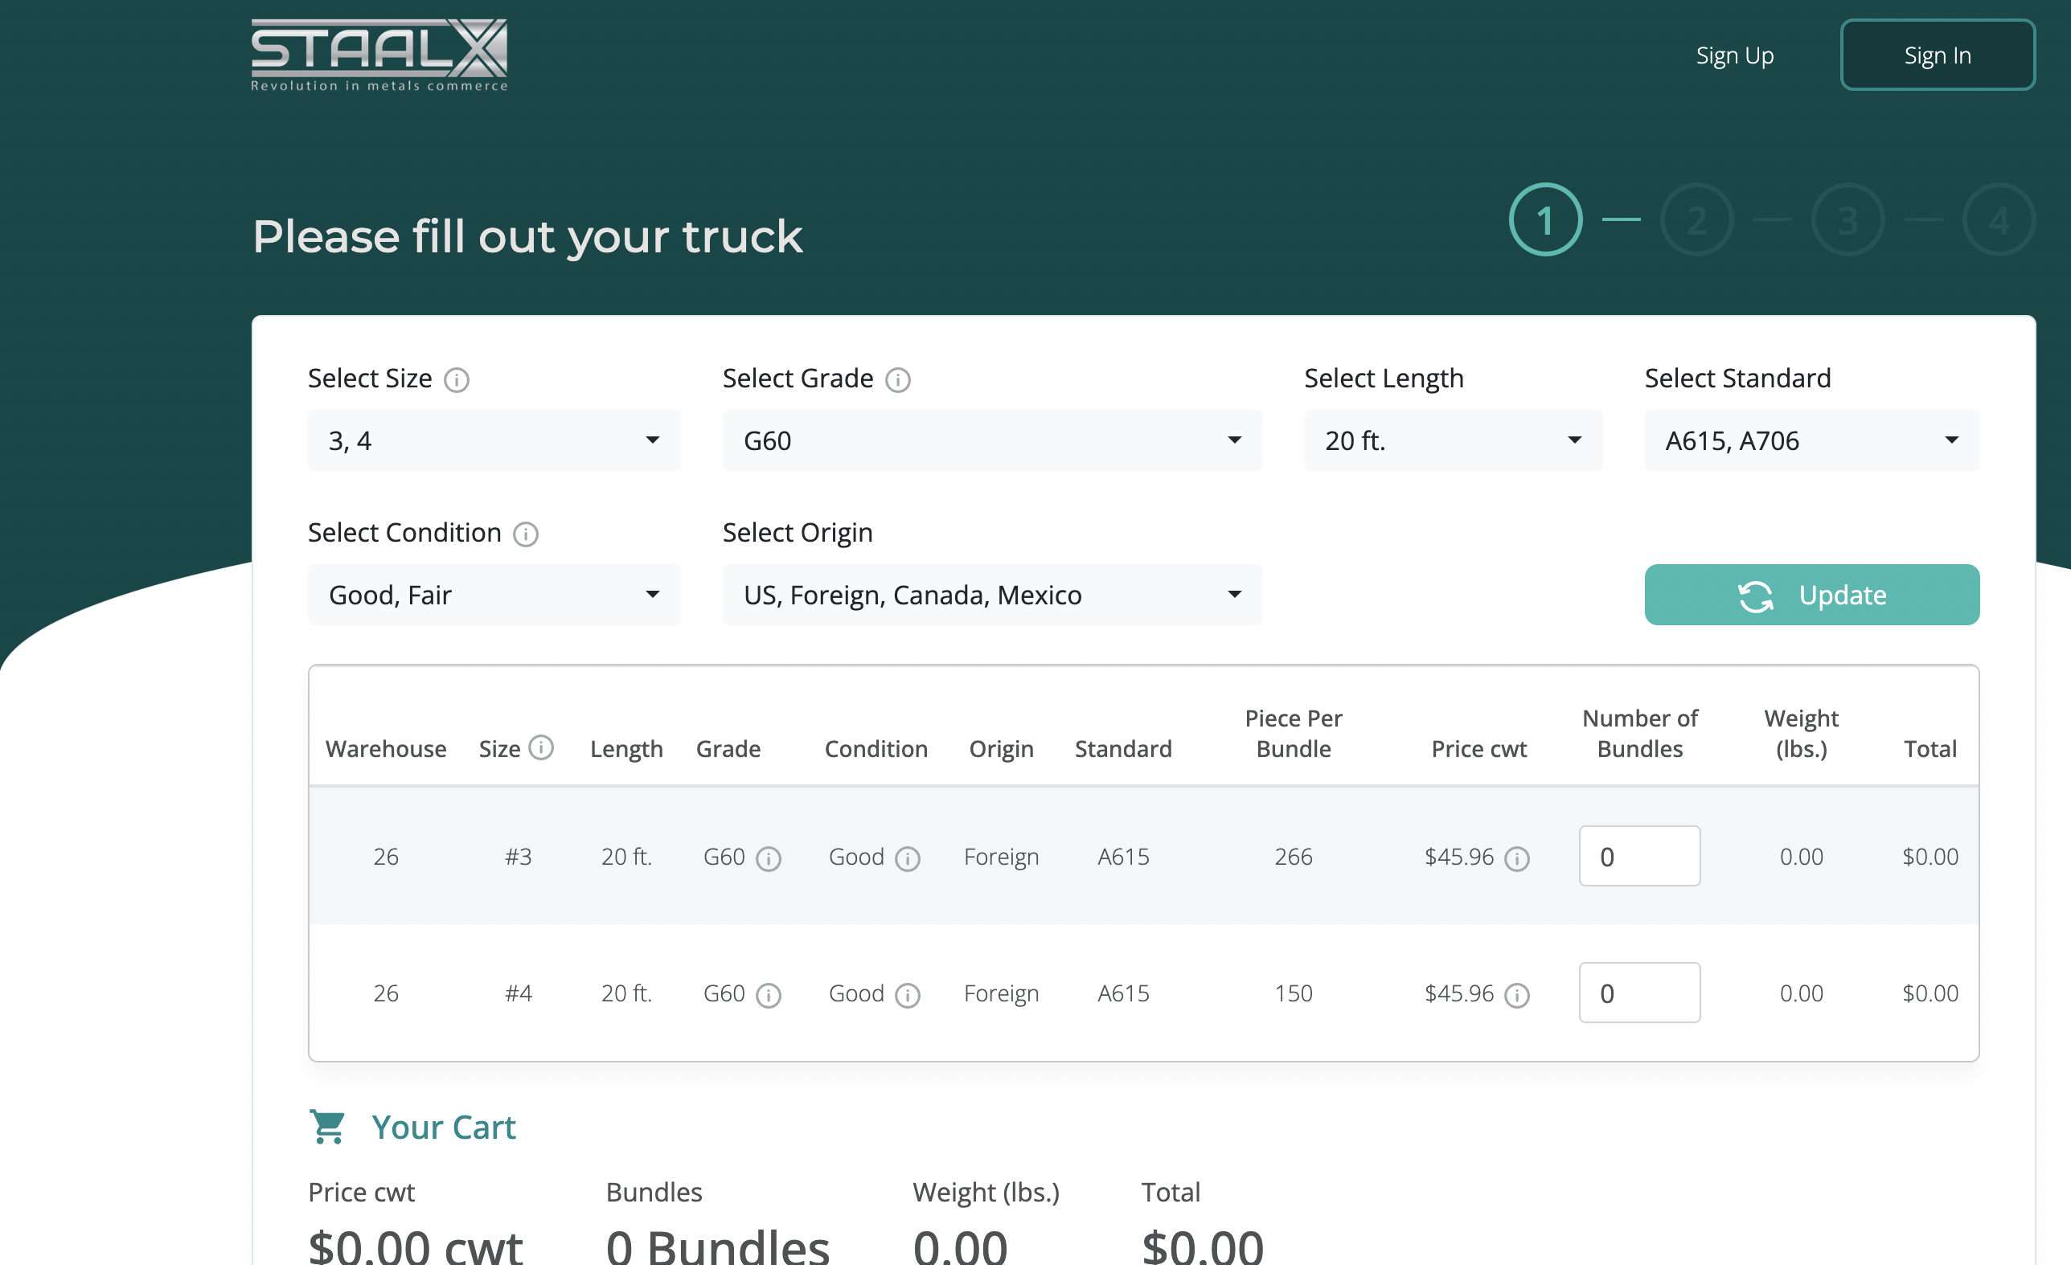The width and height of the screenshot is (2071, 1265).
Task: Click the Your Cart shopping cart icon
Action: (327, 1128)
